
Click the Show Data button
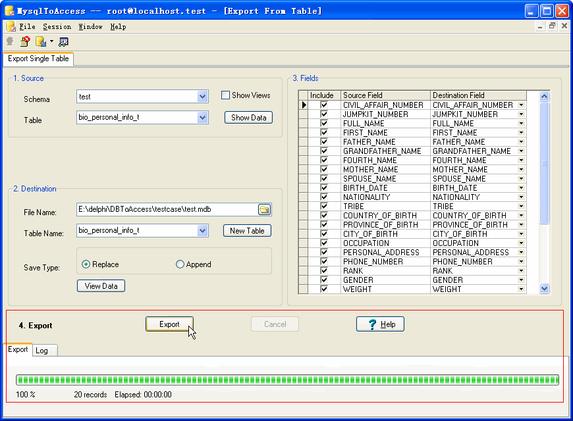point(248,118)
